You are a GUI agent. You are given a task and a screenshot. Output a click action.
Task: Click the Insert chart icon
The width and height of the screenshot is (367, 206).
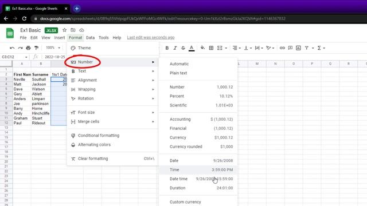(298, 48)
